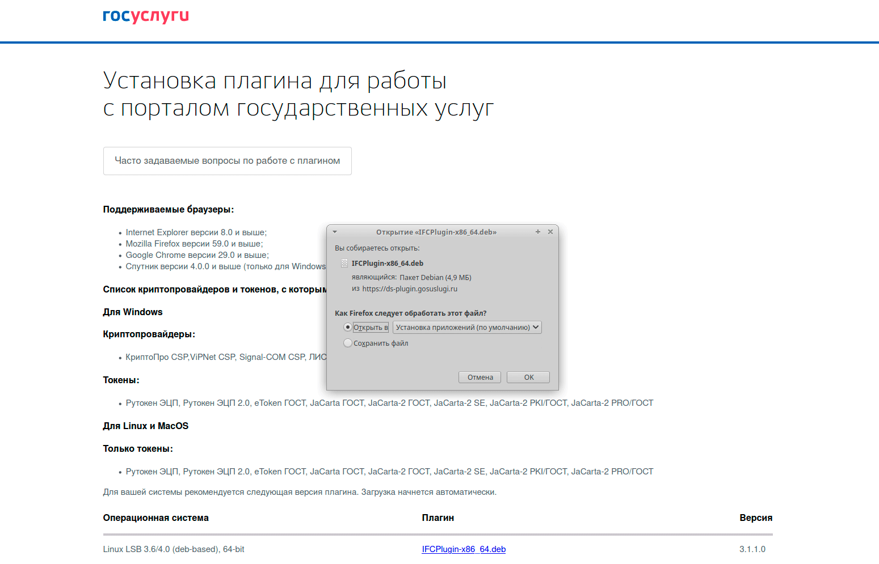Click the 'КриптоПро CSP, ViPNet CSP' list item
The image size is (879, 564).
226,357
